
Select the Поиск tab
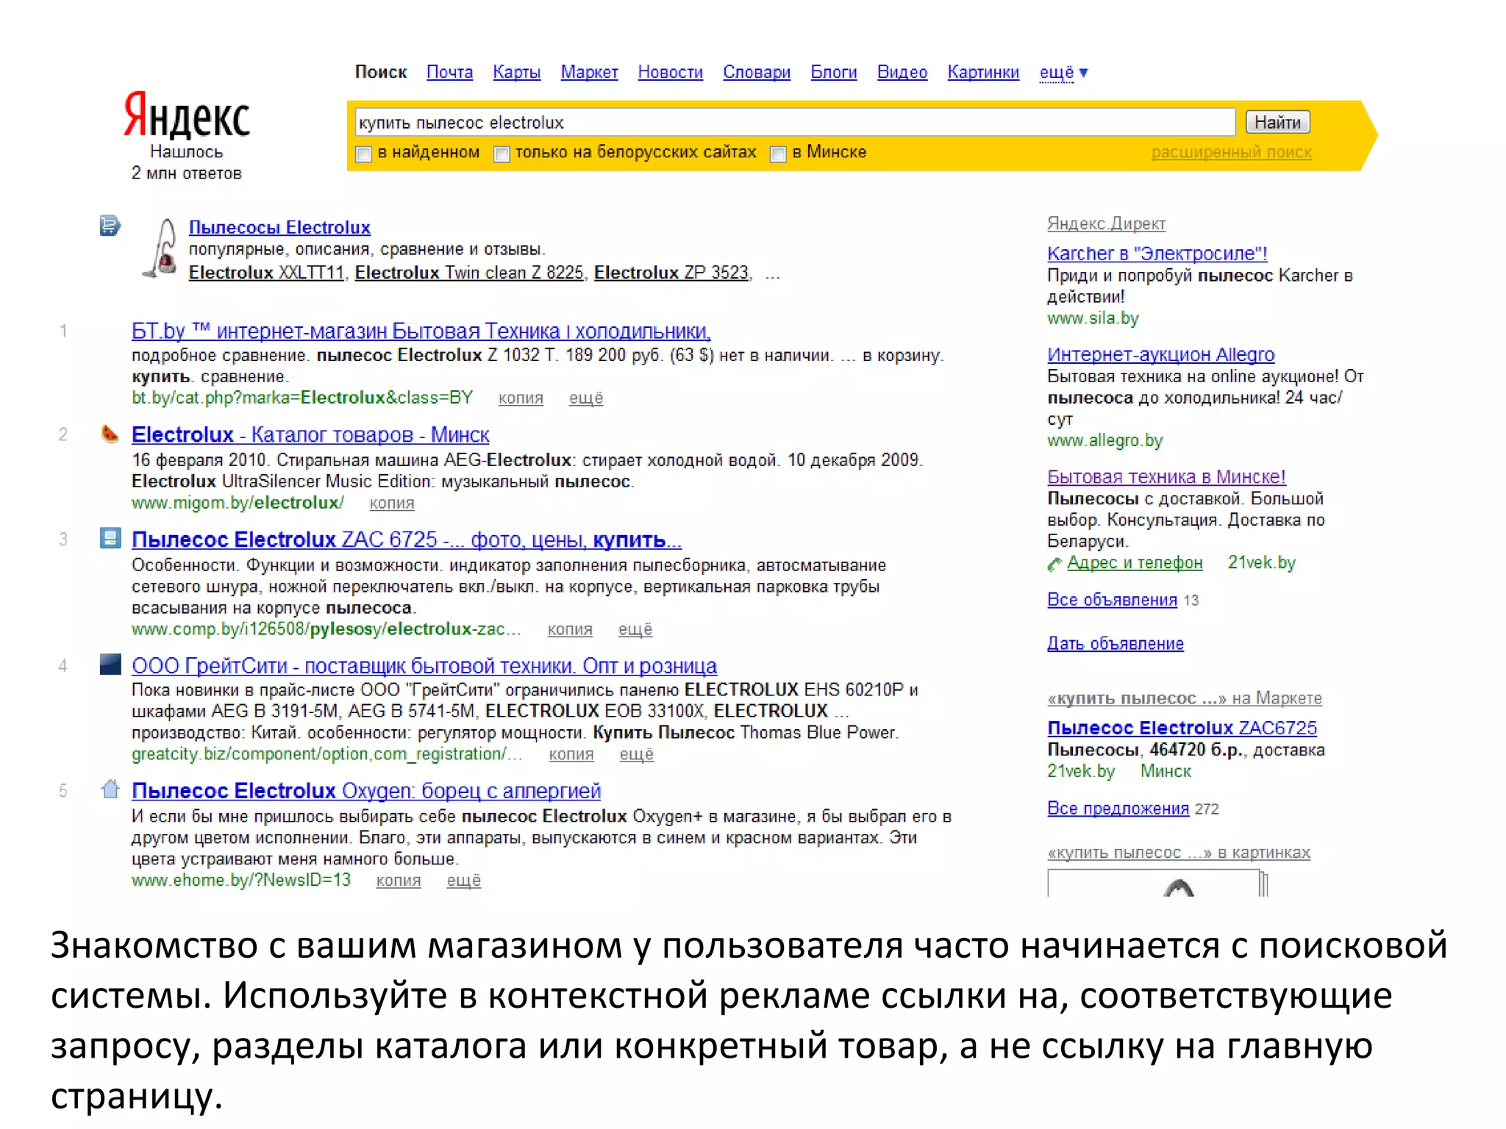pos(381,72)
